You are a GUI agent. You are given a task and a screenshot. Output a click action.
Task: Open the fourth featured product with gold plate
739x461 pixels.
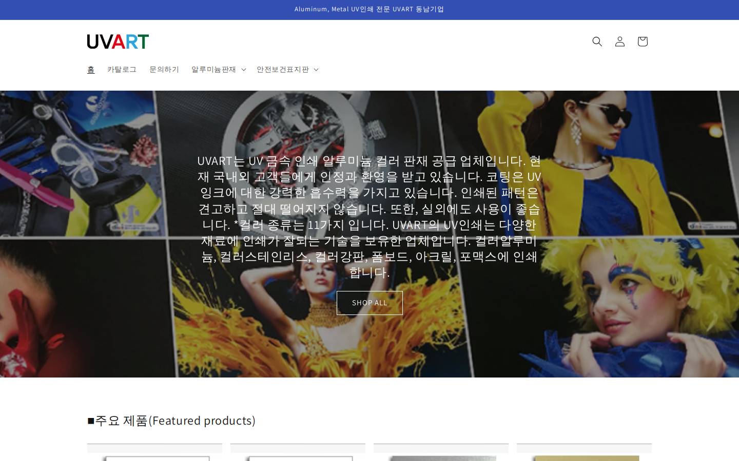[584, 452]
